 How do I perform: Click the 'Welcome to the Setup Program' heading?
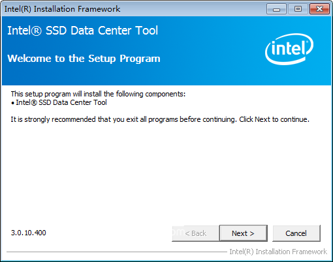(84, 59)
